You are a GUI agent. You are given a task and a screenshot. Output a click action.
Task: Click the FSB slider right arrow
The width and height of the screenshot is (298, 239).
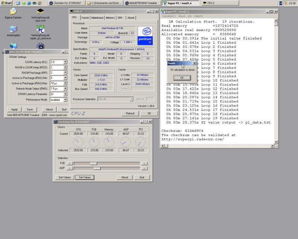144,163
